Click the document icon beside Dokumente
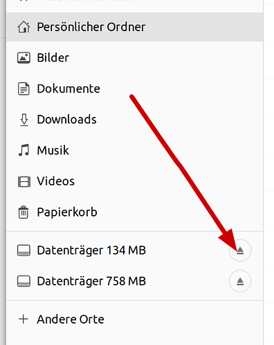Viewport: 274px width, 345px height. coord(24,88)
